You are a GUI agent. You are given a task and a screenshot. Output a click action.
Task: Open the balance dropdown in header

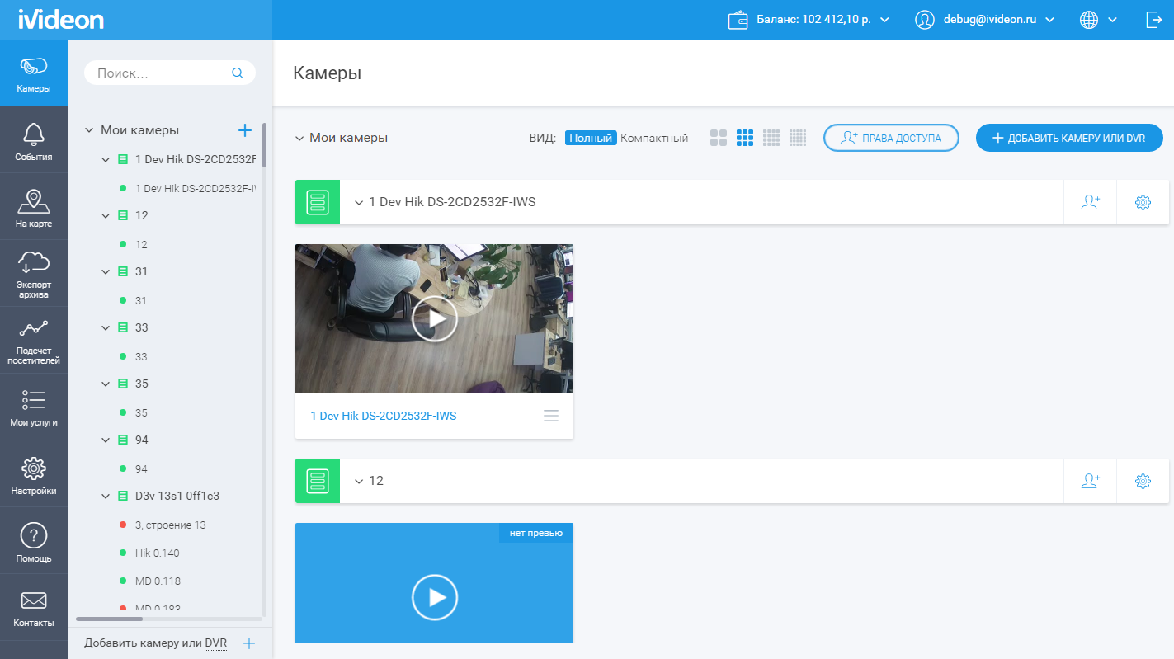(809, 20)
